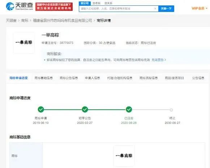Click the 商标申请 green checkmark step

point(41,109)
